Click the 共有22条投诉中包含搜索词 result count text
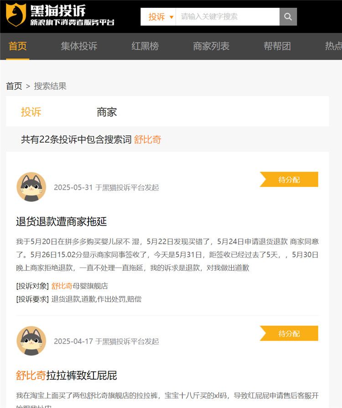Screen dimensions: 342x408 pyautogui.click(x=76, y=139)
